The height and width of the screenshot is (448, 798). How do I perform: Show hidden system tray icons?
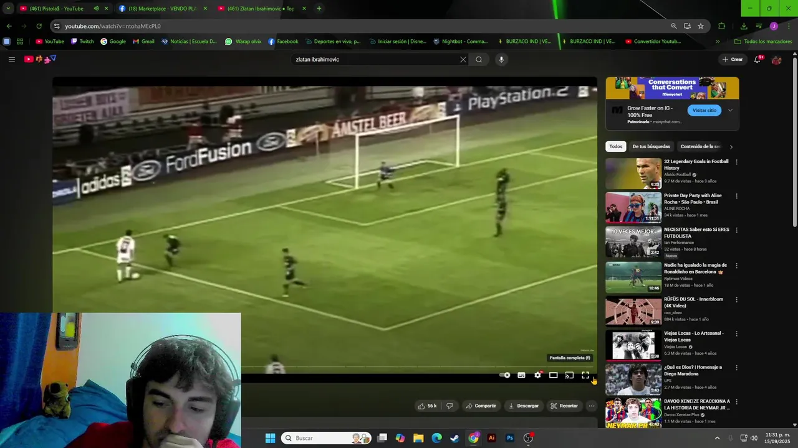[717, 438]
